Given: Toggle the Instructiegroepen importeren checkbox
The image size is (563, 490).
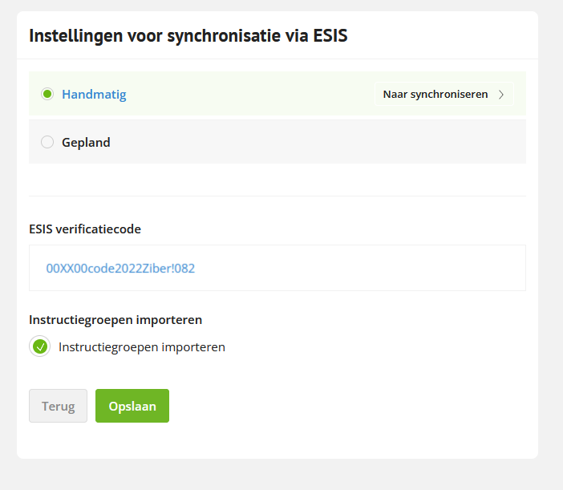Looking at the screenshot, I should 40,346.
